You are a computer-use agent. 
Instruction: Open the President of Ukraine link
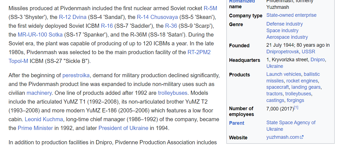point(123,128)
